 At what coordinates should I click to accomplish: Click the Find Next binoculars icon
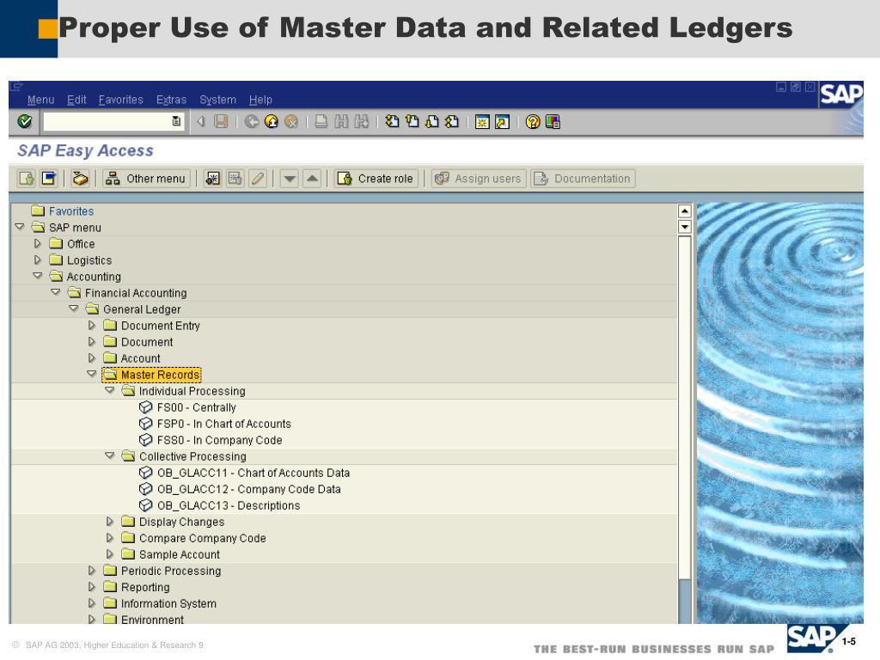362,121
